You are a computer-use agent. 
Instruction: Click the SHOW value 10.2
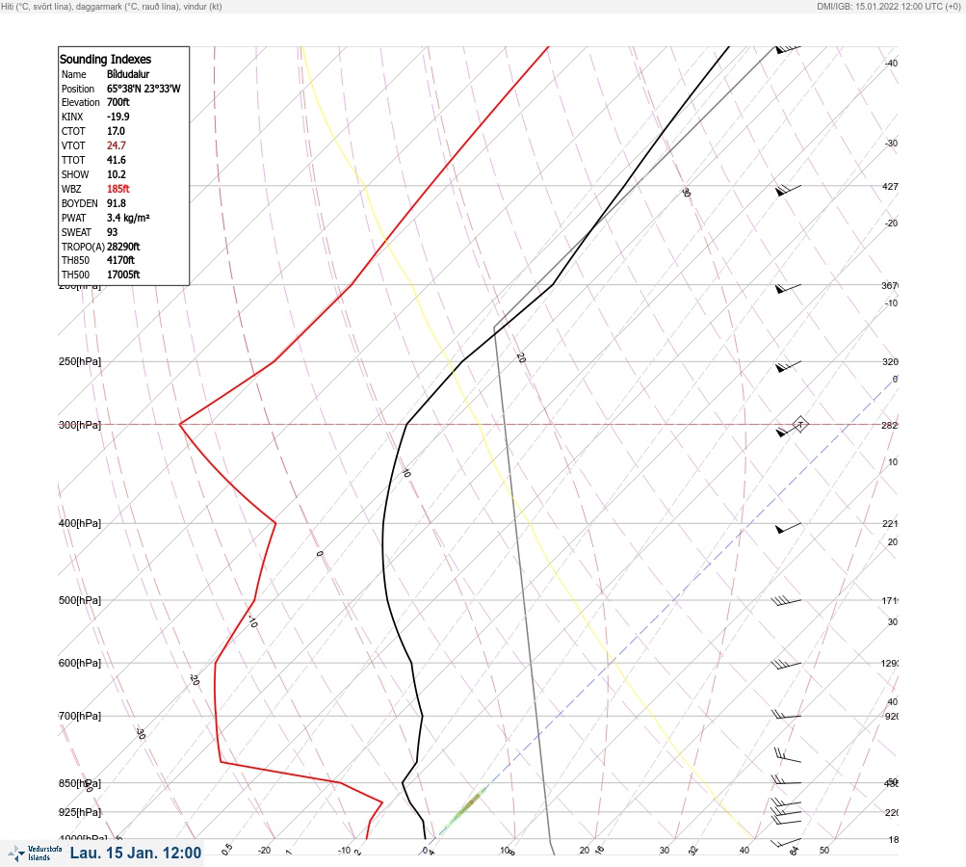[x=117, y=174]
